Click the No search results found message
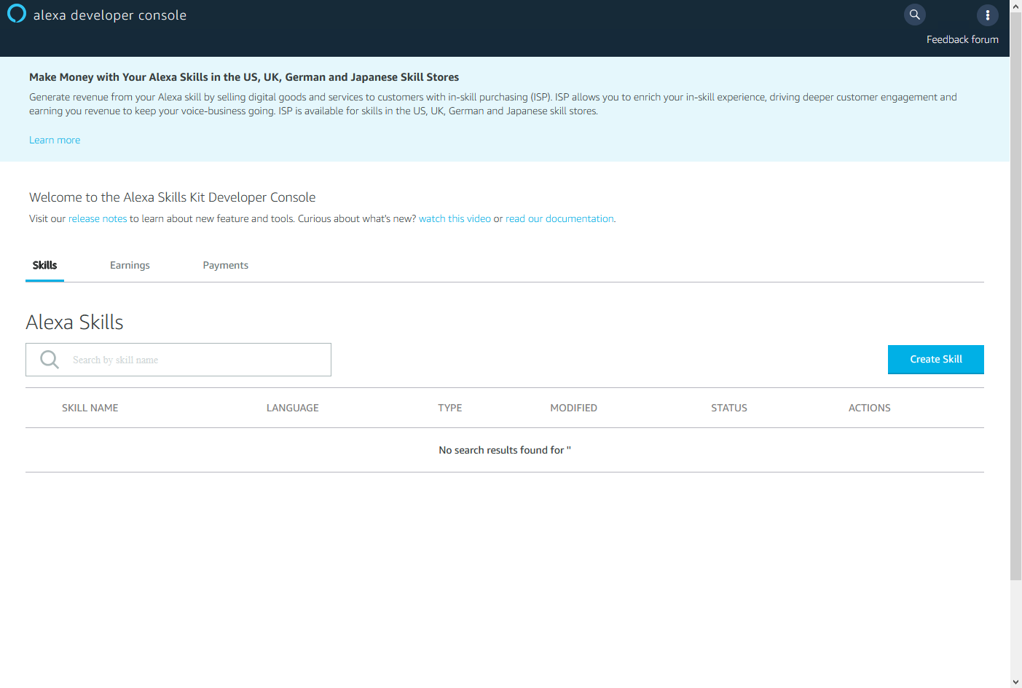The height and width of the screenshot is (688, 1022). (505, 450)
